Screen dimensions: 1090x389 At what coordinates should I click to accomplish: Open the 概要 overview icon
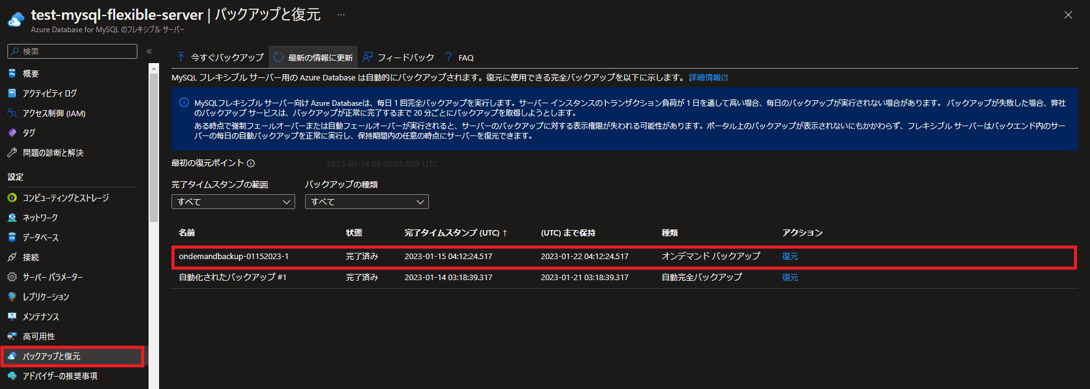pyautogui.click(x=12, y=74)
